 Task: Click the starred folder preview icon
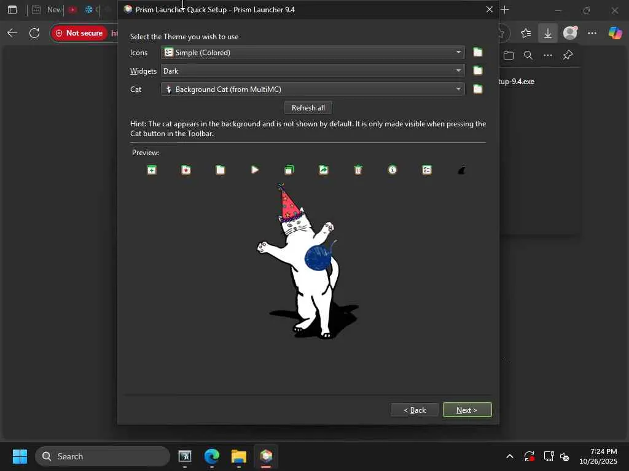pyautogui.click(x=186, y=170)
